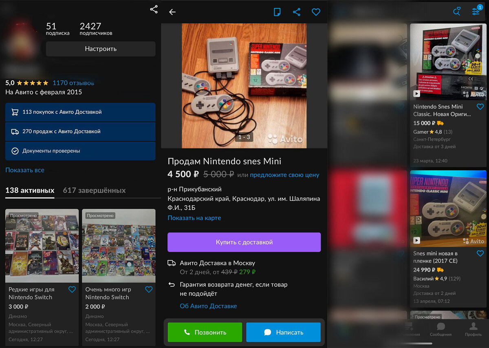The image size is (489, 348).
Task: Click the Авито Доставка в Москву text
Action: [x=217, y=263]
